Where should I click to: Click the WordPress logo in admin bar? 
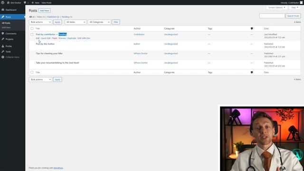(x=3, y=2)
